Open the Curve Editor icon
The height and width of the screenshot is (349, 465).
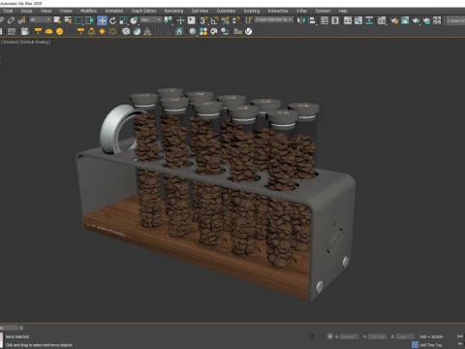pos(358,20)
